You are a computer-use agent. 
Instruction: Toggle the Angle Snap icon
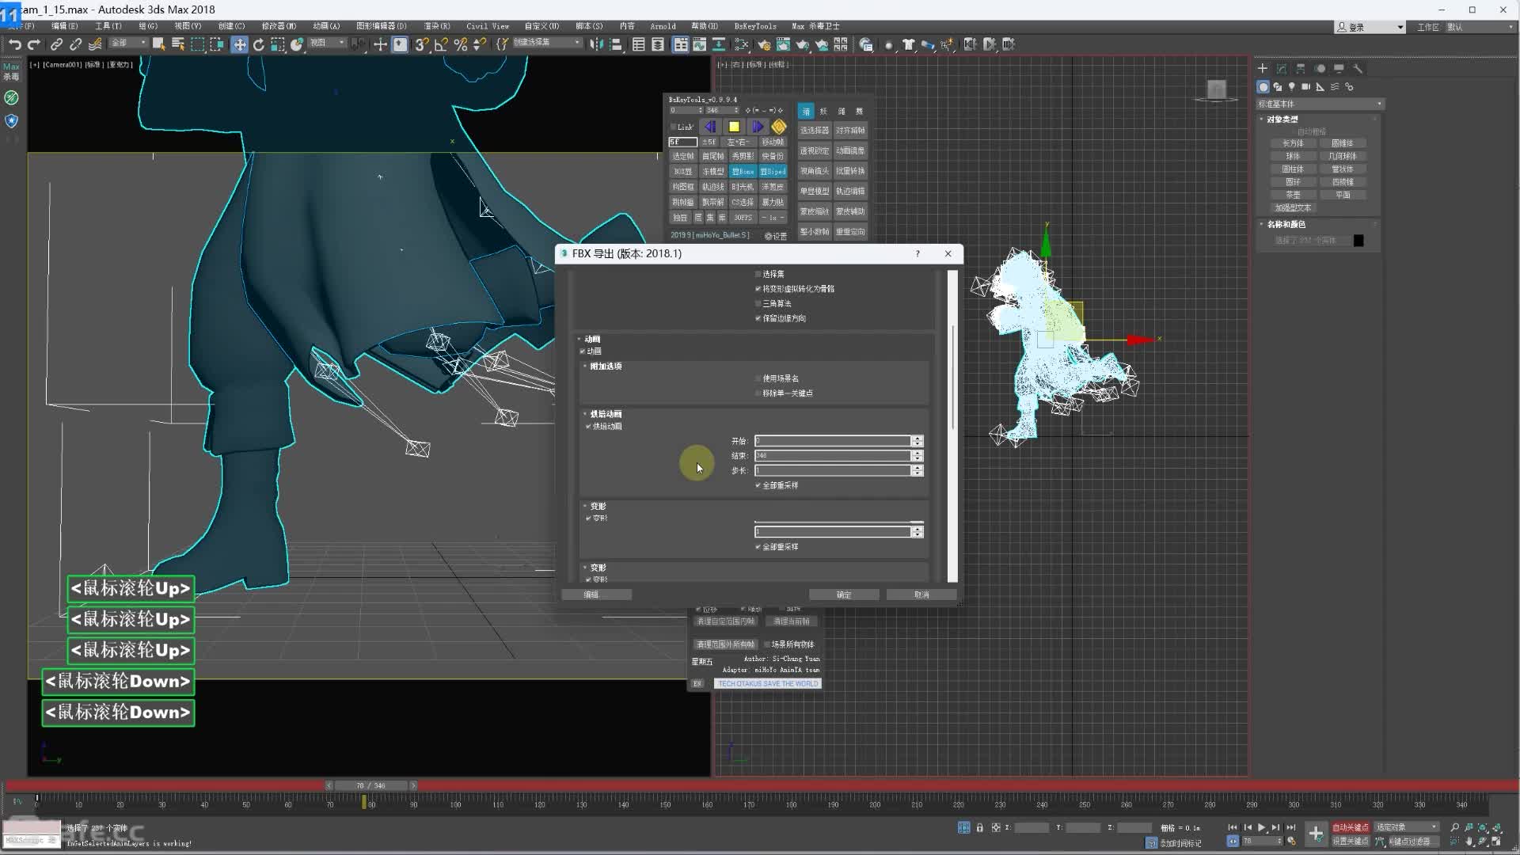(x=441, y=44)
